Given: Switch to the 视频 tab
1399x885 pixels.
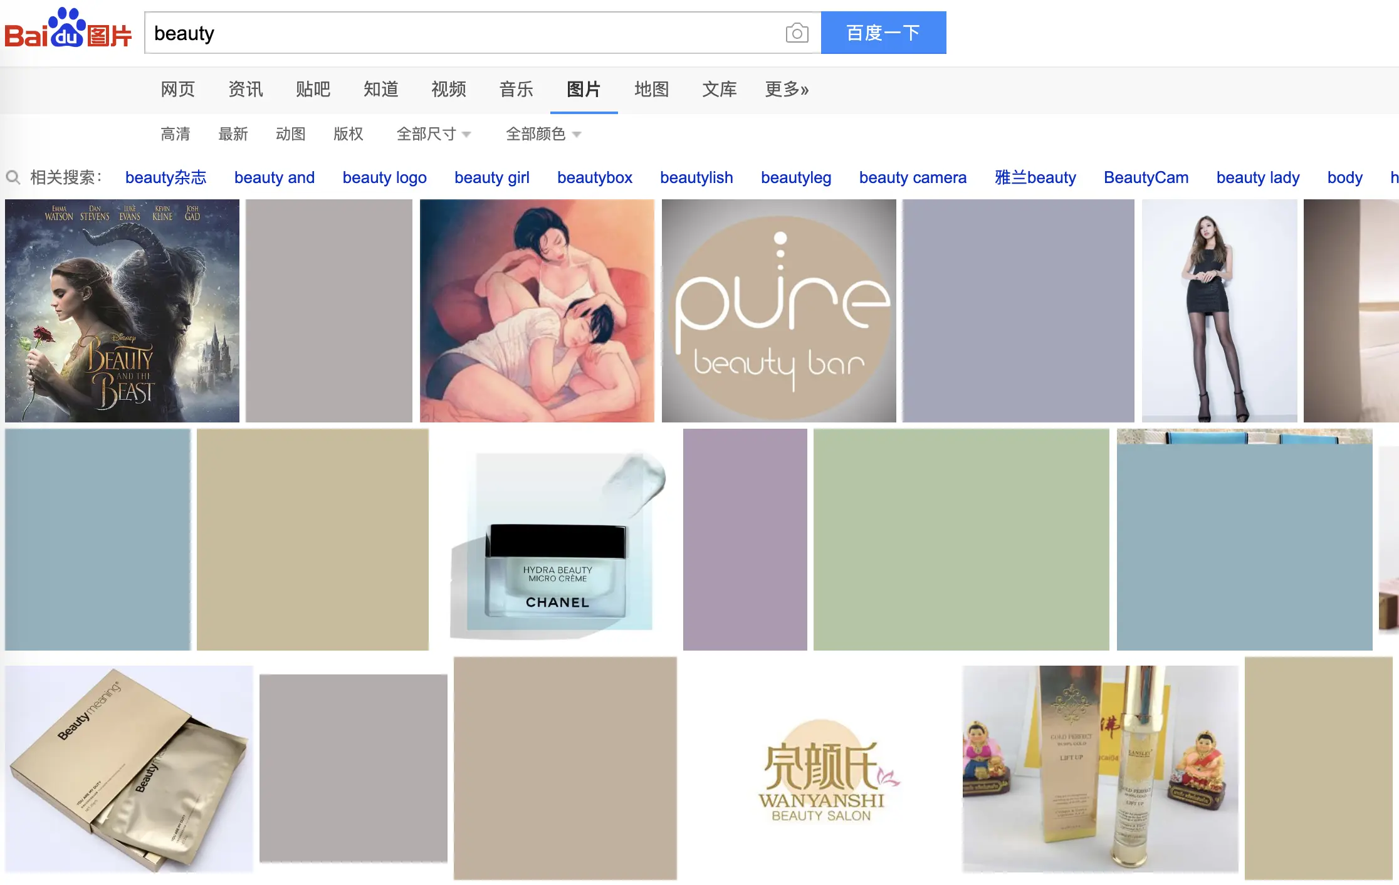Looking at the screenshot, I should click(x=448, y=90).
